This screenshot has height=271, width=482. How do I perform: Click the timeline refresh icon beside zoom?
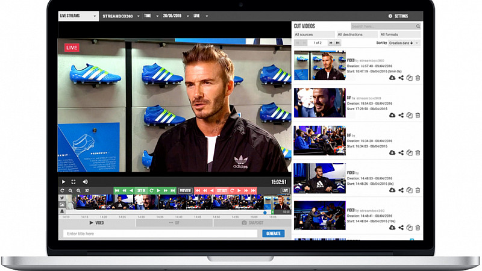coord(63,191)
